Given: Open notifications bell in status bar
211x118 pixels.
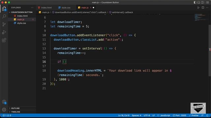Looking at the screenshot, I should click(207, 115).
